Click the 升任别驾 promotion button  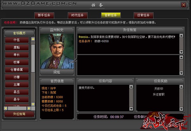coord(19,114)
